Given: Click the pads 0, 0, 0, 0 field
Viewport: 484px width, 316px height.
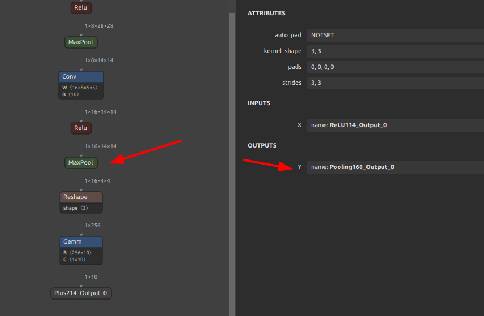Looking at the screenshot, I should click(x=395, y=67).
